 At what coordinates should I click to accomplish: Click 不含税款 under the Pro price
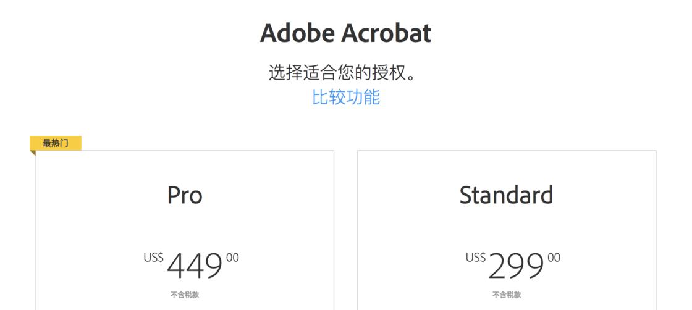click(x=185, y=295)
